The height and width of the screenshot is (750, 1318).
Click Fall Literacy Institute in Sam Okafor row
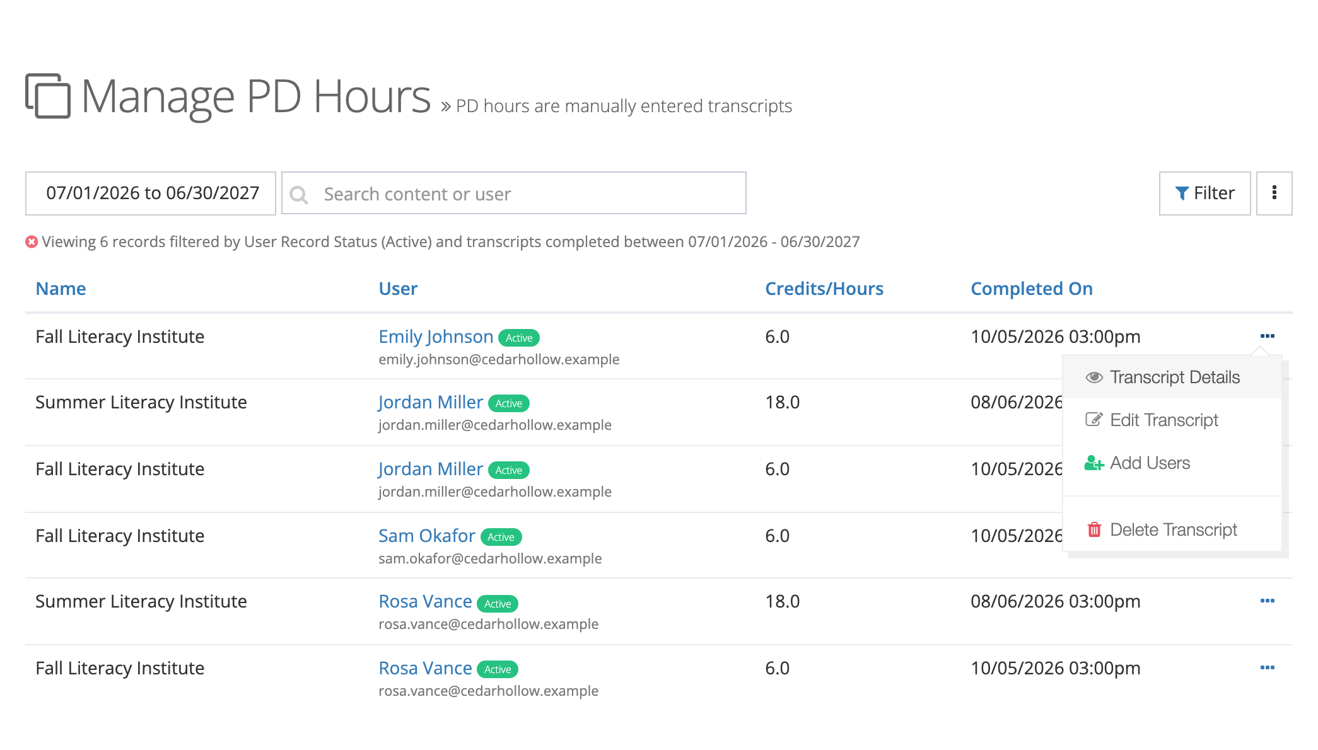coord(120,536)
